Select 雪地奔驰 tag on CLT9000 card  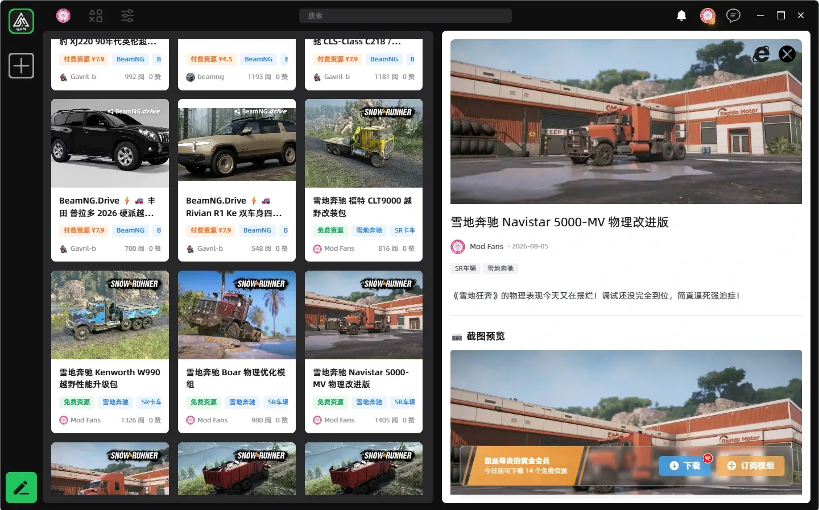[x=369, y=230]
